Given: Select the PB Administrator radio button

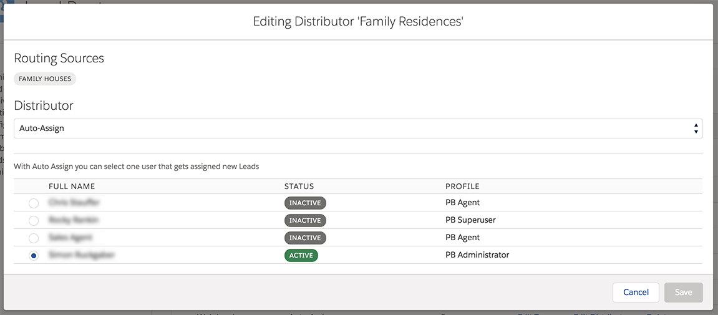Looking at the screenshot, I should pos(34,256).
